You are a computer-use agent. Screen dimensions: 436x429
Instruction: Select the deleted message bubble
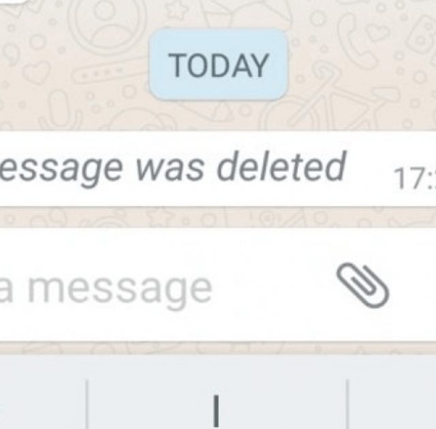(x=218, y=169)
